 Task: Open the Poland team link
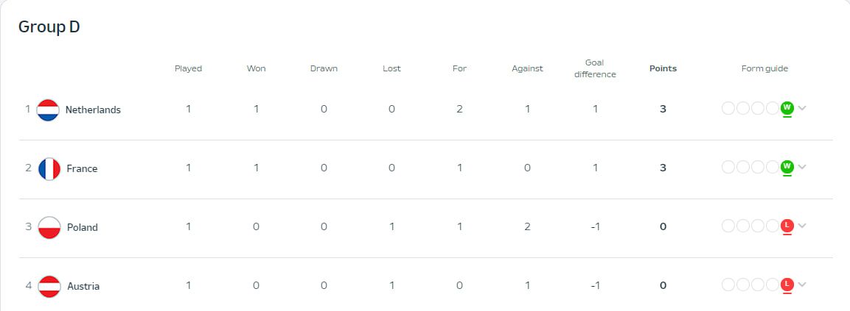point(83,227)
